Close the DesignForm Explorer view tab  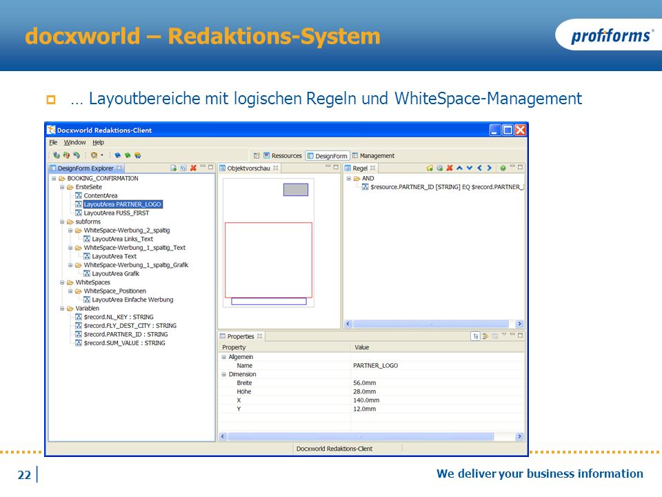pos(119,168)
